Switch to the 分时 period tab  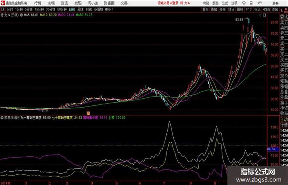(x=10, y=9)
